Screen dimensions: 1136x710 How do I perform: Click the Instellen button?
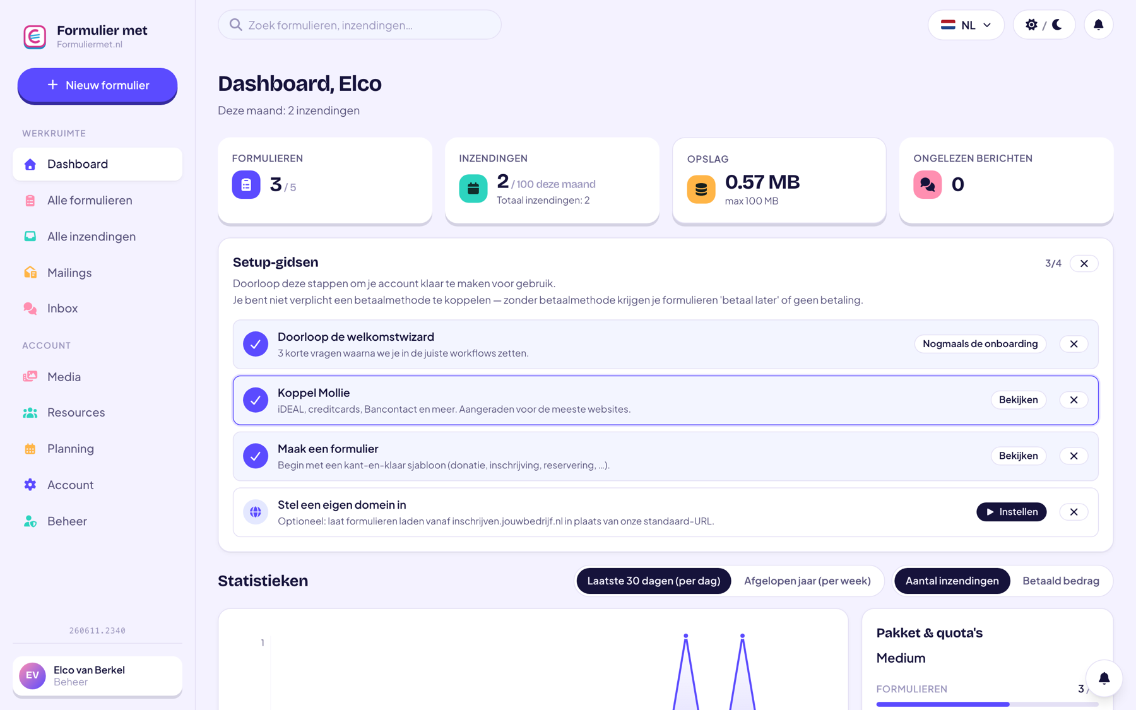(1011, 512)
